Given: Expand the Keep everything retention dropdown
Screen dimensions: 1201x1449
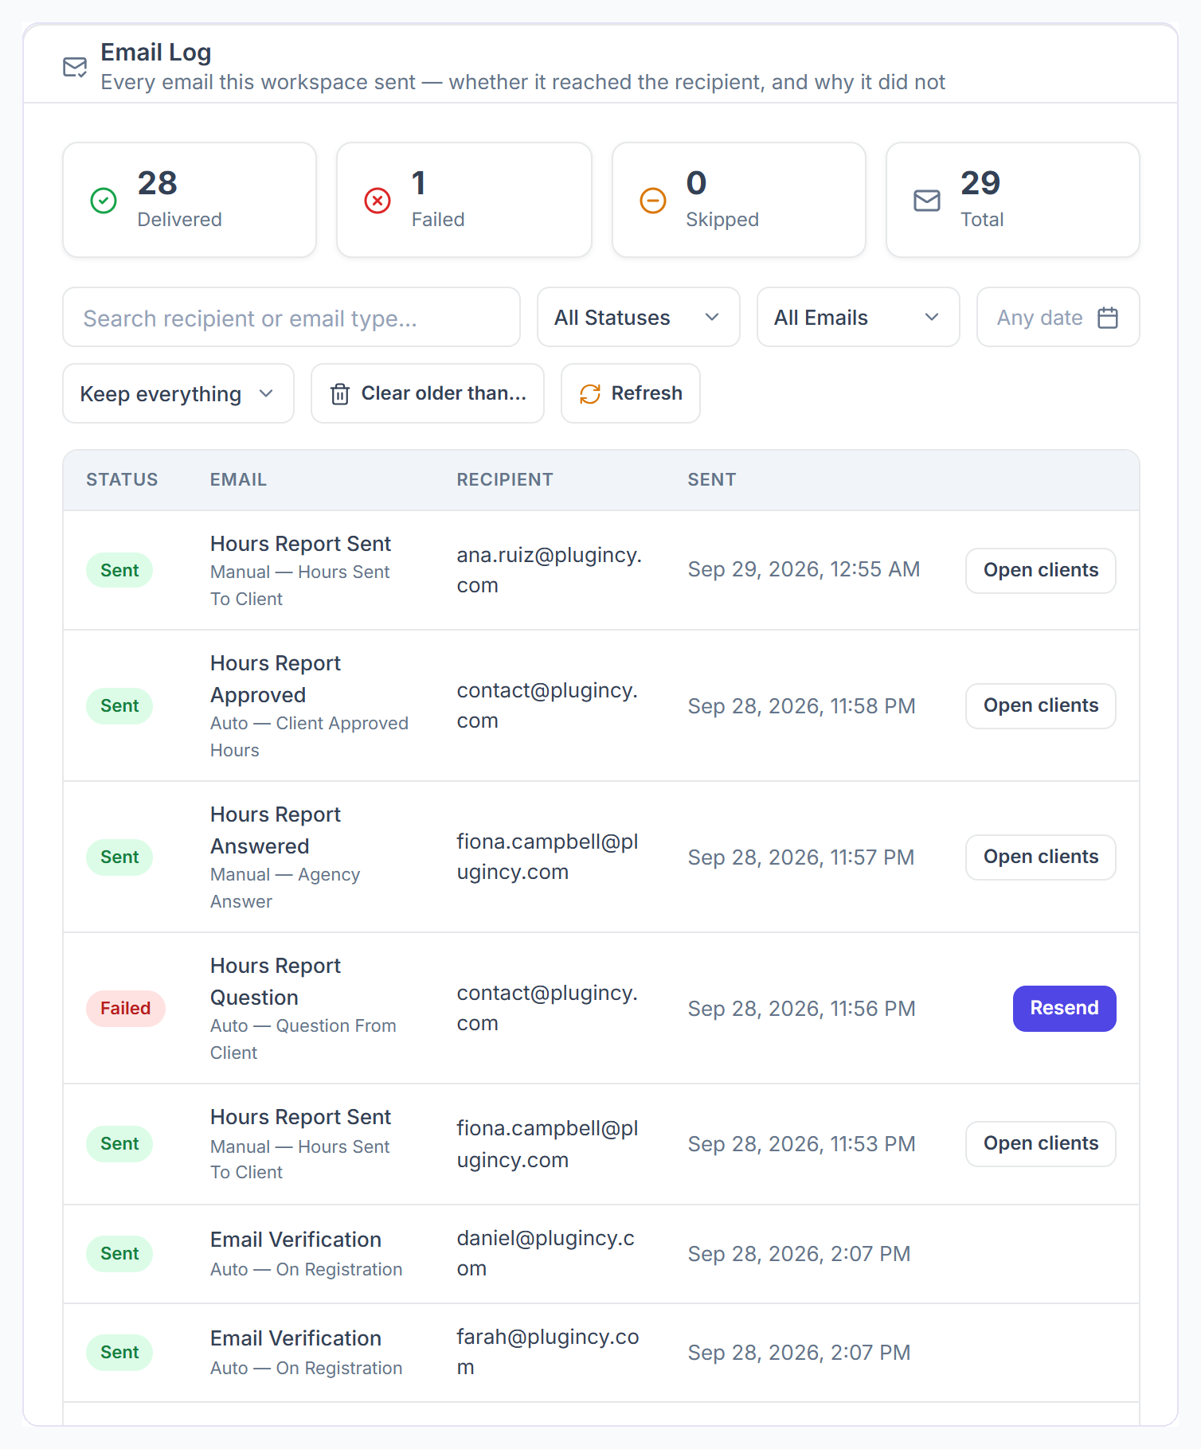Looking at the screenshot, I should [178, 393].
